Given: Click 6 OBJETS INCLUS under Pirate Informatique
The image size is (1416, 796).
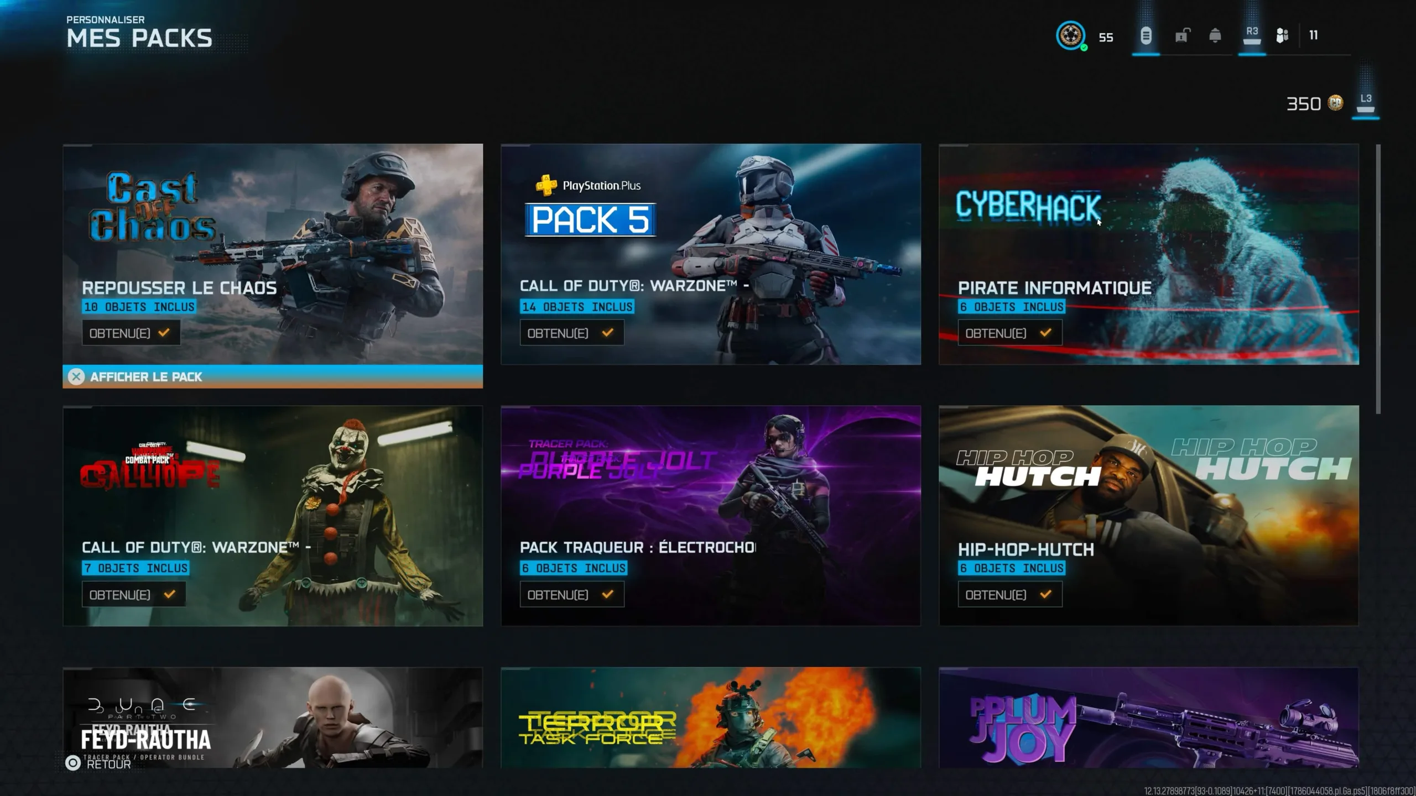Looking at the screenshot, I should click(1011, 307).
